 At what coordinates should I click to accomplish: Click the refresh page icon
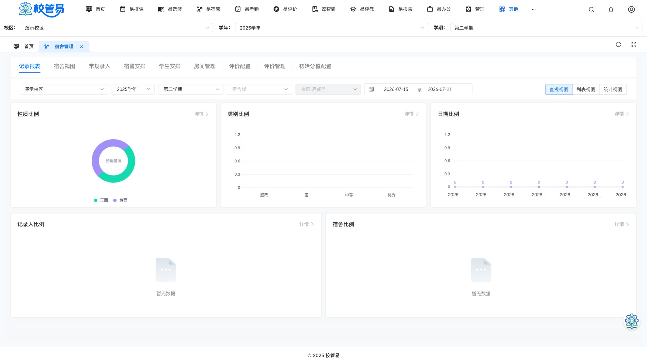[618, 44]
